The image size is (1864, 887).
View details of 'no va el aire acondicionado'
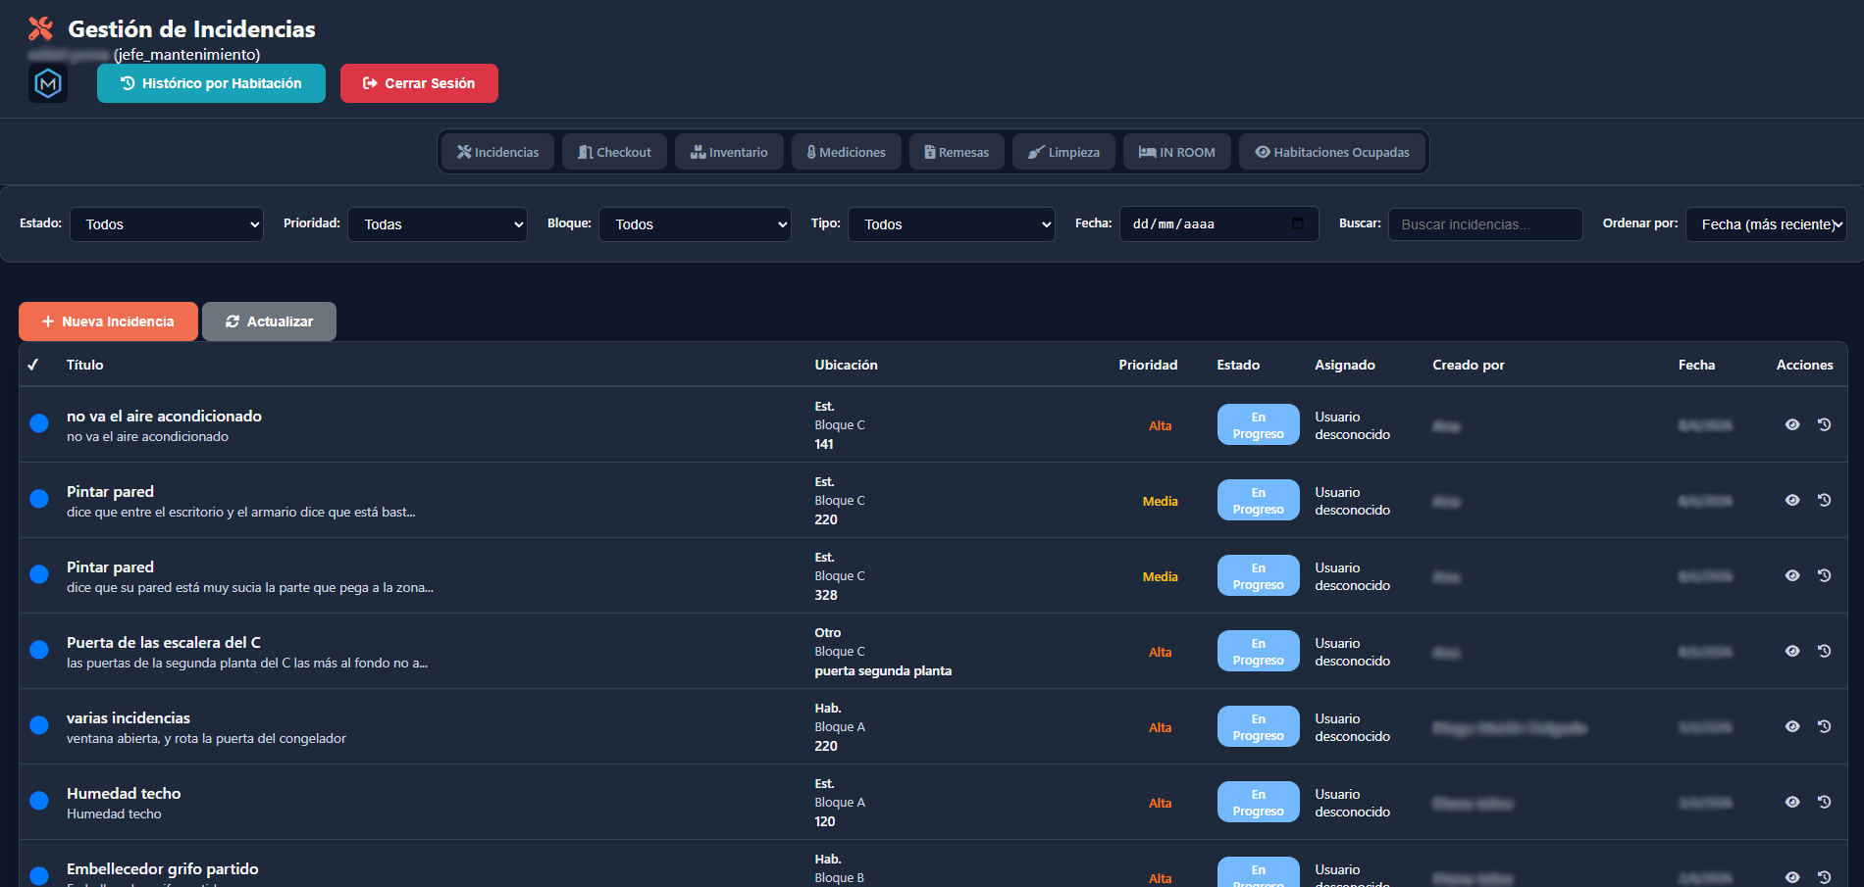tap(1792, 424)
